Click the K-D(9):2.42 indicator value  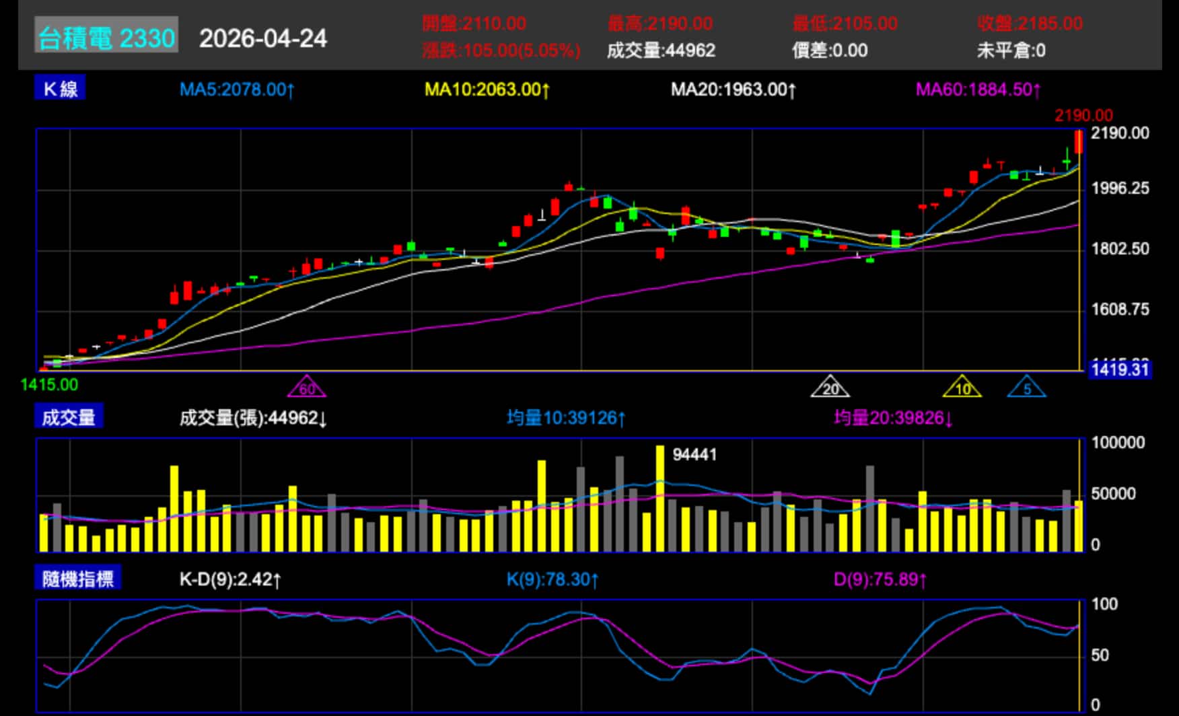pos(230,579)
